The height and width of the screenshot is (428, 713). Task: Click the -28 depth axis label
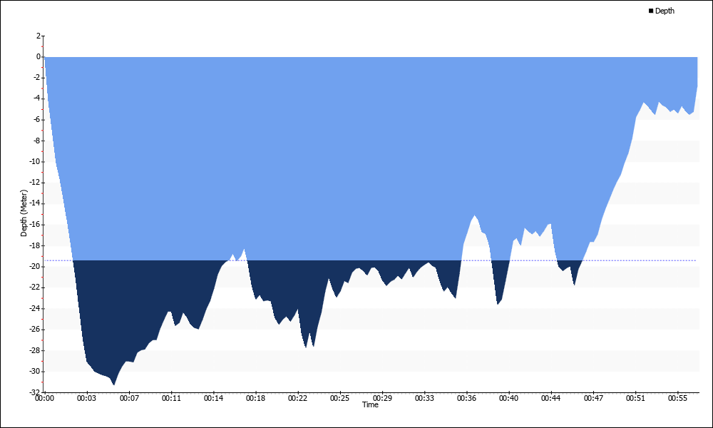coord(36,350)
